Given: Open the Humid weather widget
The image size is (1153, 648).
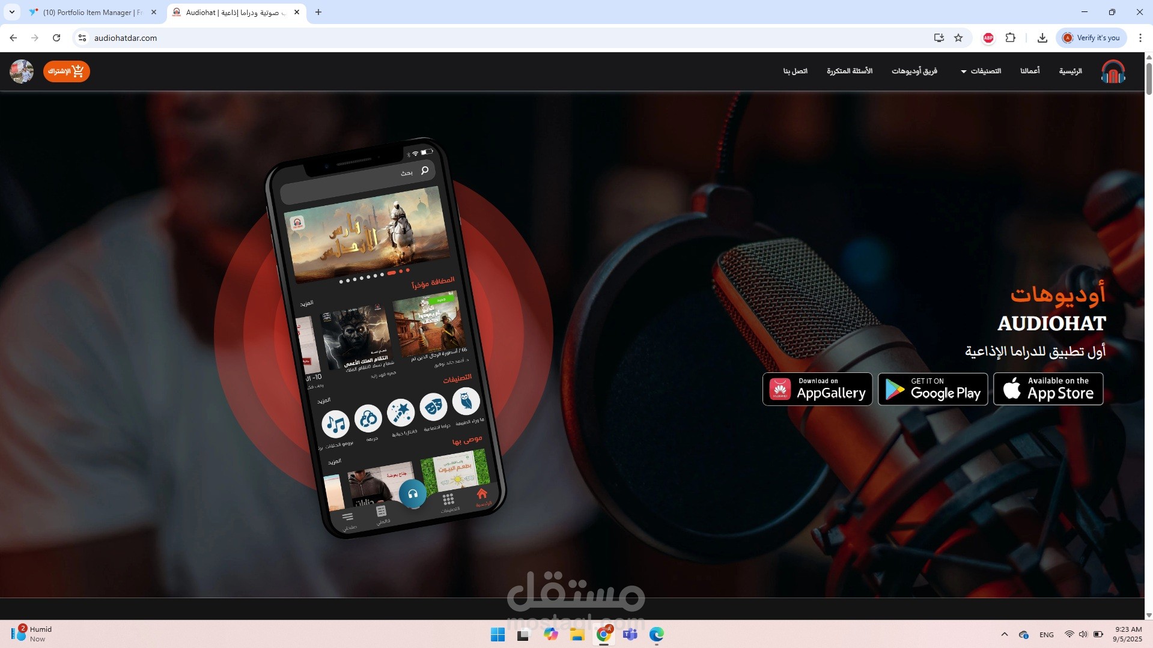Looking at the screenshot, I should tap(32, 634).
